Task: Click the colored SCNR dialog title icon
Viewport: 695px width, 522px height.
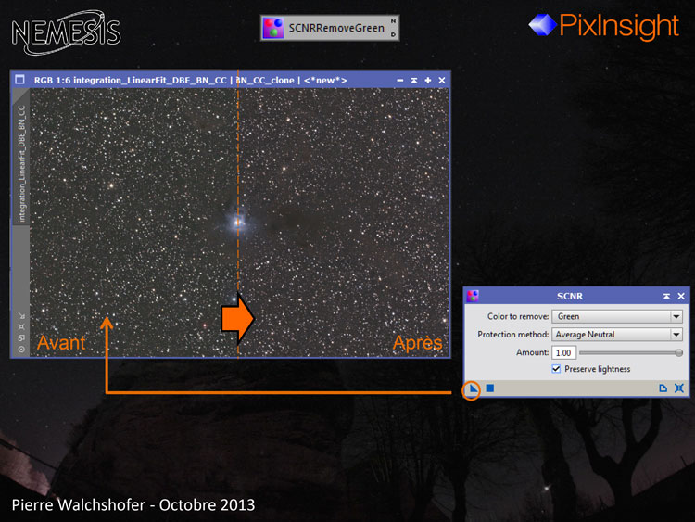Action: pos(473,296)
